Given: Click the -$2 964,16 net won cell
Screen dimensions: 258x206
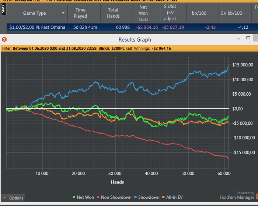Looking at the screenshot, I should tap(147, 27).
